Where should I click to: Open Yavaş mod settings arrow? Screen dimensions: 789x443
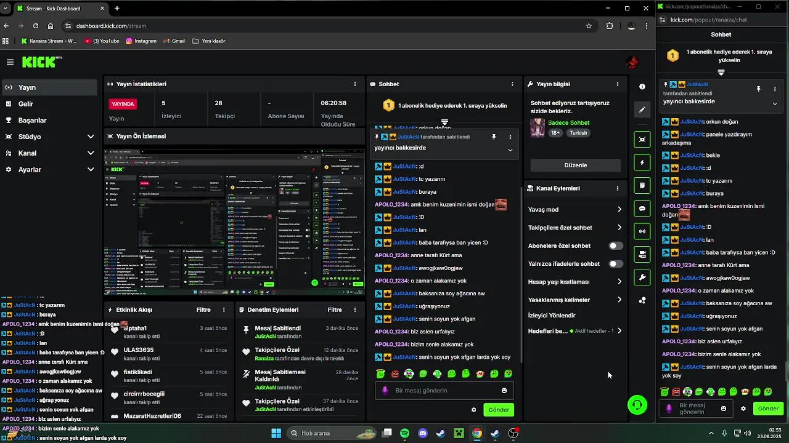(619, 209)
